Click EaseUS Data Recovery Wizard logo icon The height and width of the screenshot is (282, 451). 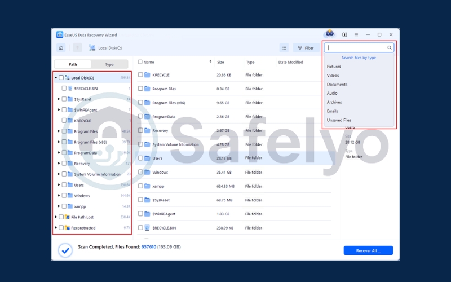coord(60,35)
